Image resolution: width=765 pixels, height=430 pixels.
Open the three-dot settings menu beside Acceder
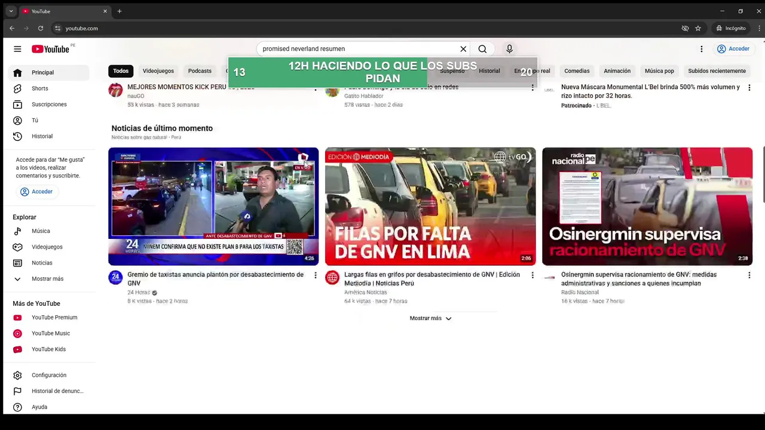click(x=702, y=49)
